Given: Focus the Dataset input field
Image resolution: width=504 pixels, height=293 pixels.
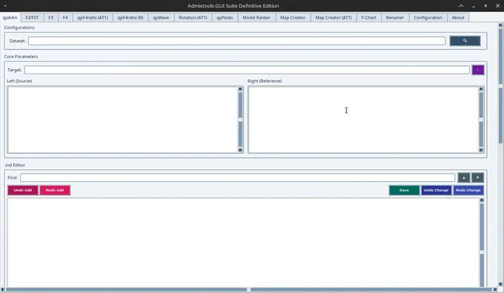Looking at the screenshot, I should (236, 41).
